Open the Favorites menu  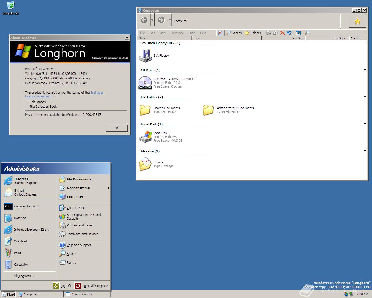[x=177, y=33]
